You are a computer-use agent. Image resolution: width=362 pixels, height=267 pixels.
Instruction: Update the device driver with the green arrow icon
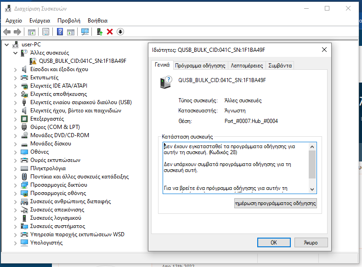pos(100,32)
